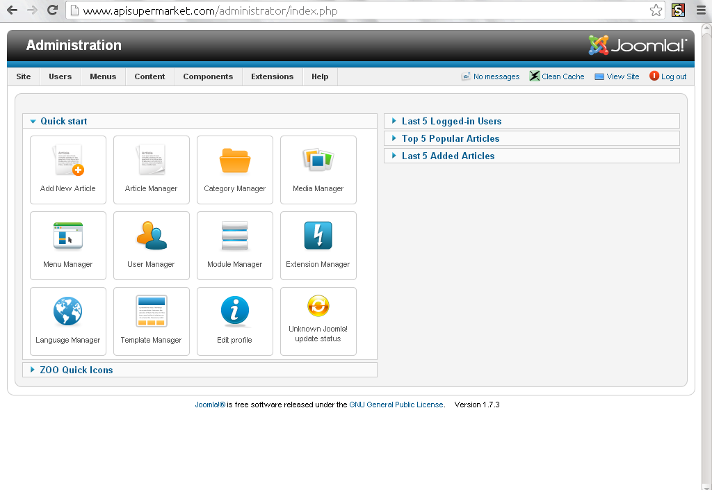Click the Clean Cache link
Screen dimensions: 712x490
pyautogui.click(x=563, y=76)
